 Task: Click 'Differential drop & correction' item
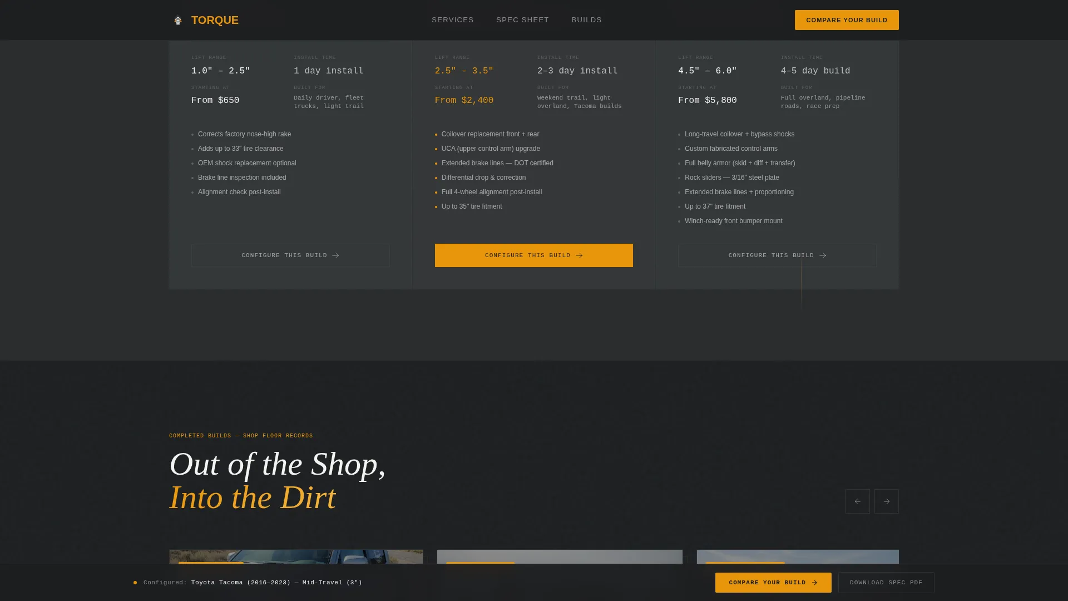483,178
